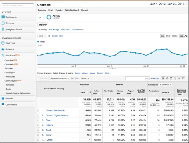Screen dimensions: 189x143
Task: Check the Generic Paid Search row checkbox
Action: [x=38, y=111]
